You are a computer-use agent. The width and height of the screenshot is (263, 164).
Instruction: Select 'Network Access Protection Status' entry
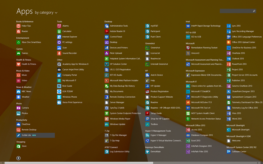tap(204, 119)
